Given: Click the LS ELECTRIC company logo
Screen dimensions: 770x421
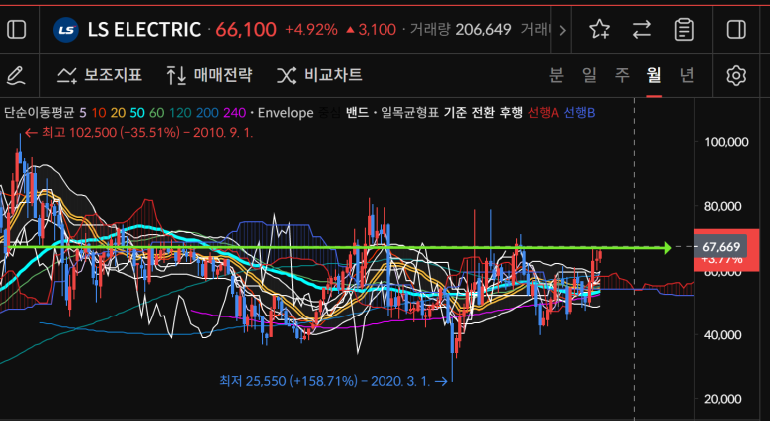Looking at the screenshot, I should [66, 30].
